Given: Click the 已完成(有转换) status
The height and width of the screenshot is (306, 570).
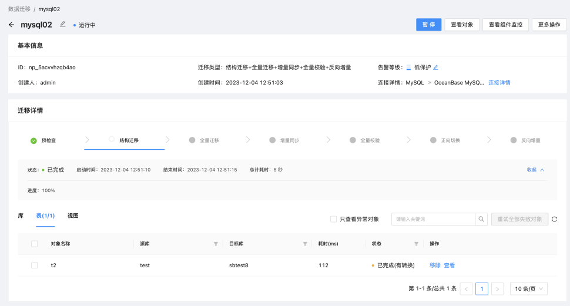Looking at the screenshot, I should pos(395,265).
